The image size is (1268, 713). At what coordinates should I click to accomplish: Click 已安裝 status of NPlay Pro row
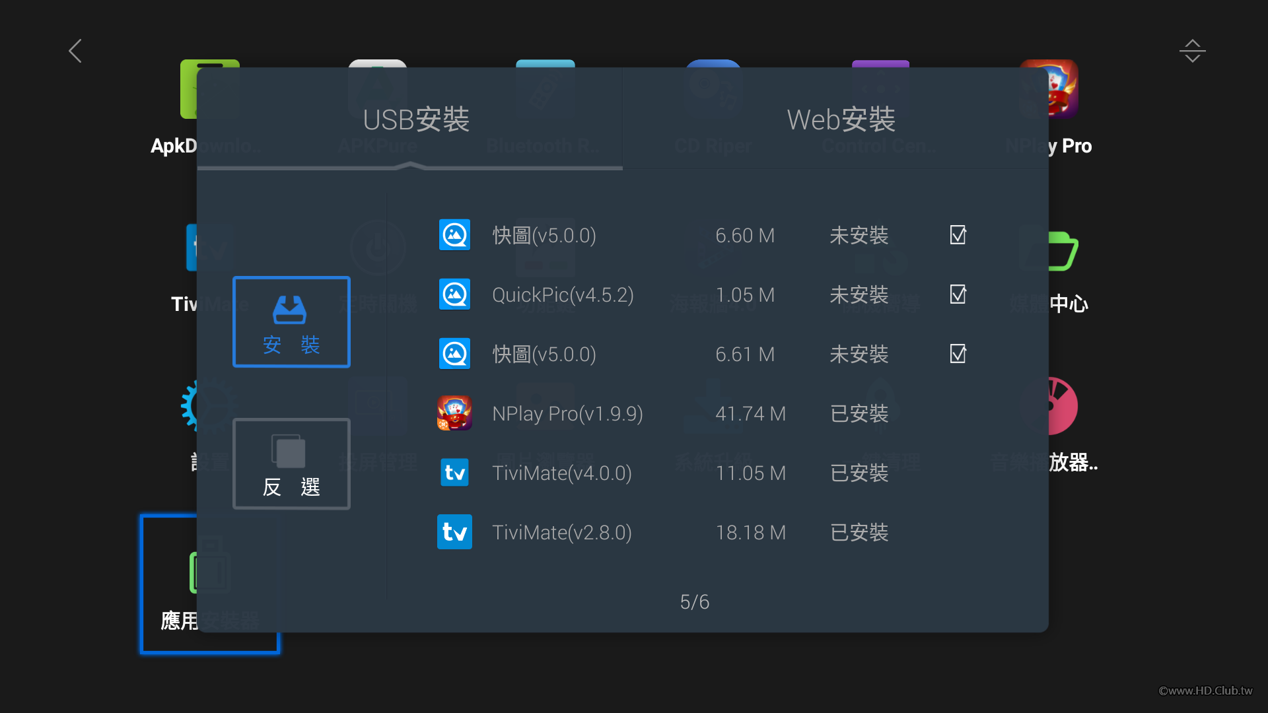coord(859,414)
